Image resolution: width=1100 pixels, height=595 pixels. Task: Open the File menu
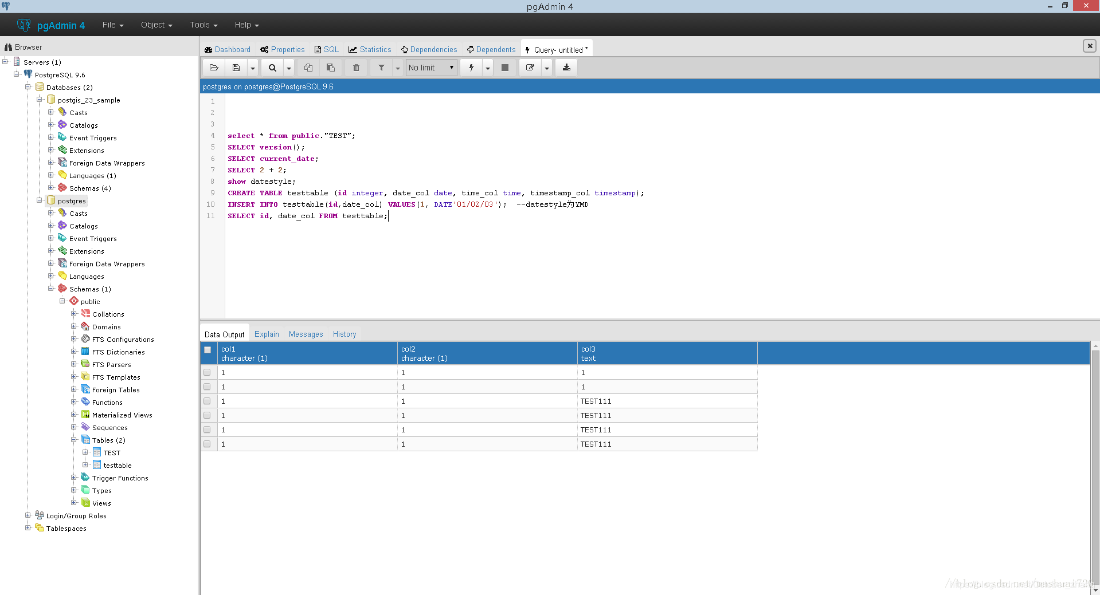click(113, 25)
